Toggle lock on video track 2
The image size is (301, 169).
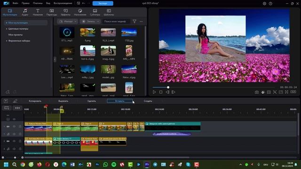20,141
